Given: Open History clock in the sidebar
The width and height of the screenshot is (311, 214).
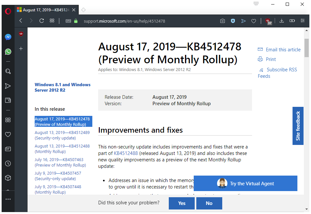Looking at the screenshot, I should 8,163.
